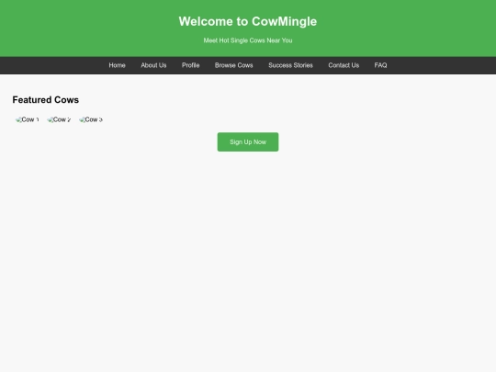Click the Sign Up Now button
496x372 pixels.
pyautogui.click(x=248, y=142)
